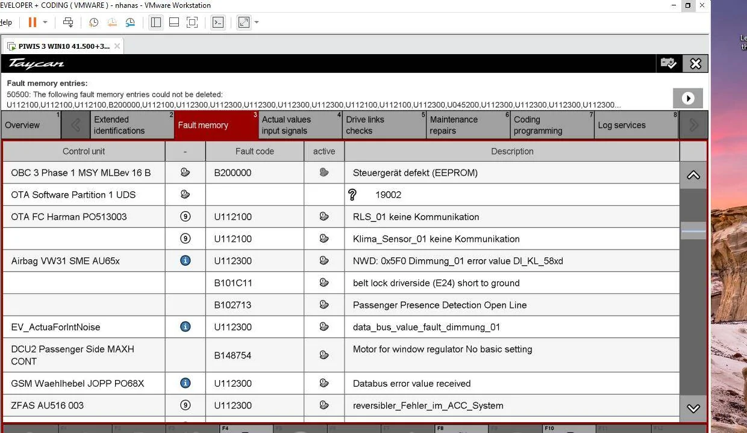Click the stretch guest display icon
The height and width of the screenshot is (433, 747).
point(244,22)
